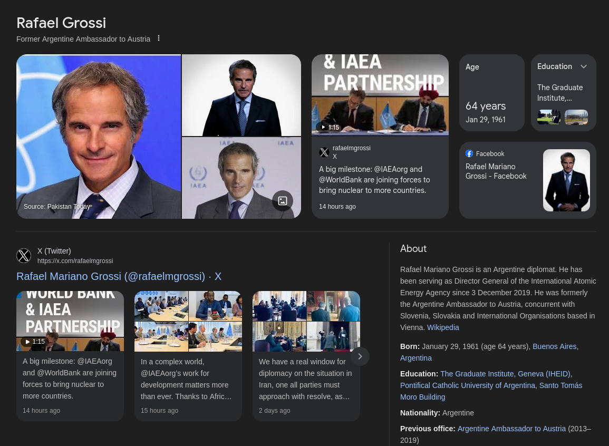Open the Age card showing 64 years
Image resolution: width=609 pixels, height=446 pixels.
pyautogui.click(x=492, y=93)
